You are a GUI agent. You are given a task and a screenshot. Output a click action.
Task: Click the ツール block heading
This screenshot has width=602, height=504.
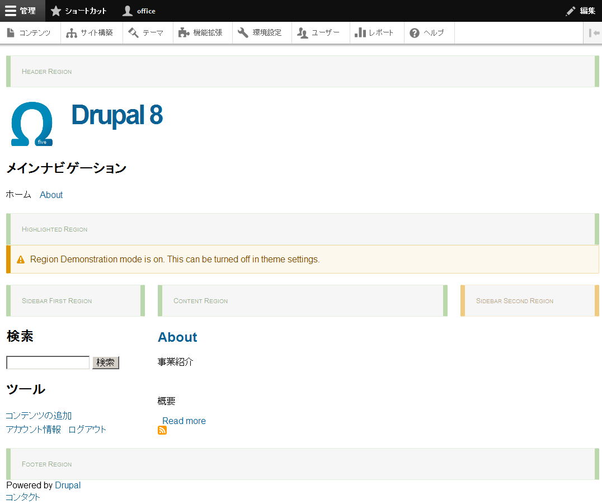point(26,389)
